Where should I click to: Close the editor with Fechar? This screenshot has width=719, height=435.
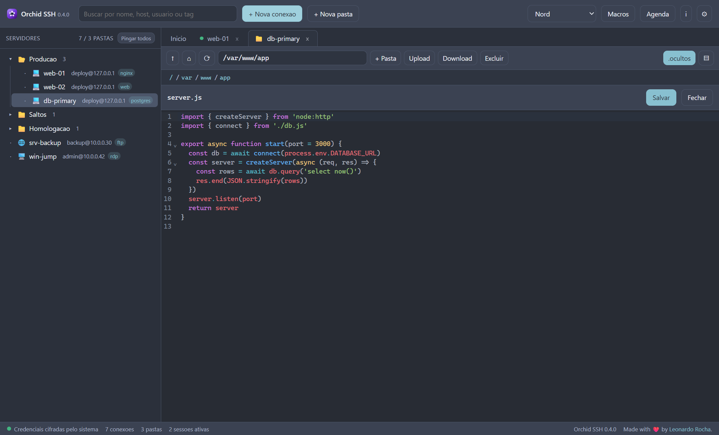(697, 98)
